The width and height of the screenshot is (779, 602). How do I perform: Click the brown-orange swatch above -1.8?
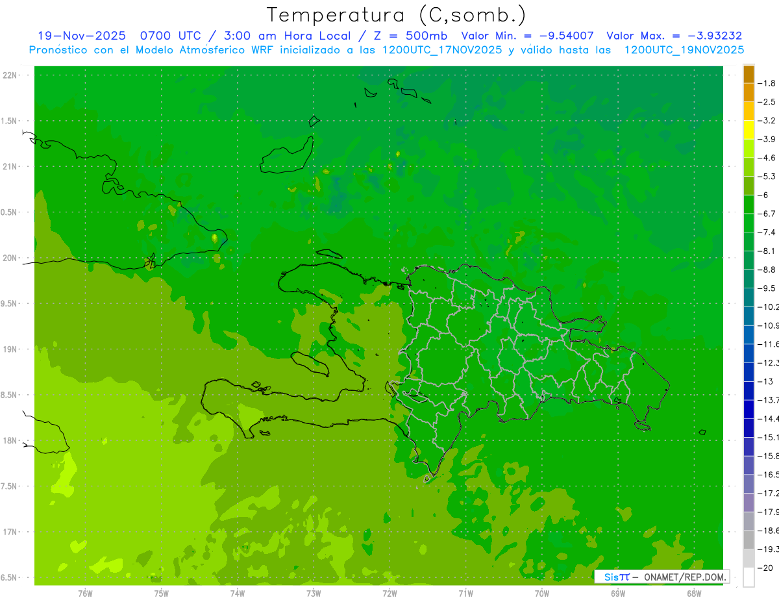(x=748, y=74)
